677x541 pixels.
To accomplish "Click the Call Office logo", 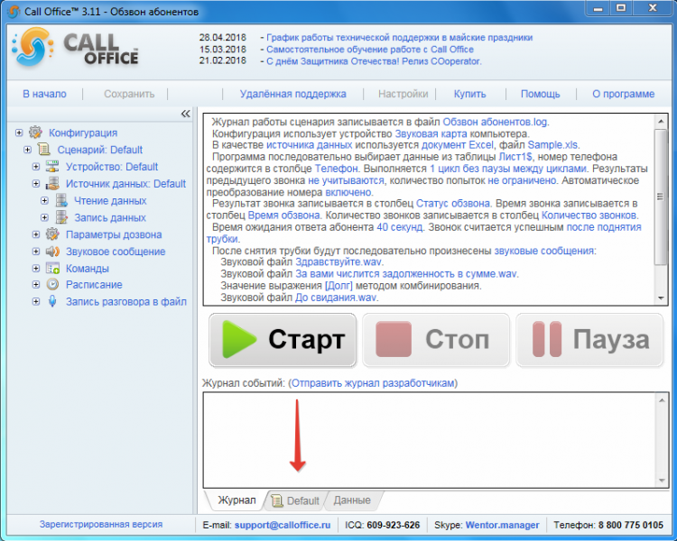I will (x=75, y=50).
